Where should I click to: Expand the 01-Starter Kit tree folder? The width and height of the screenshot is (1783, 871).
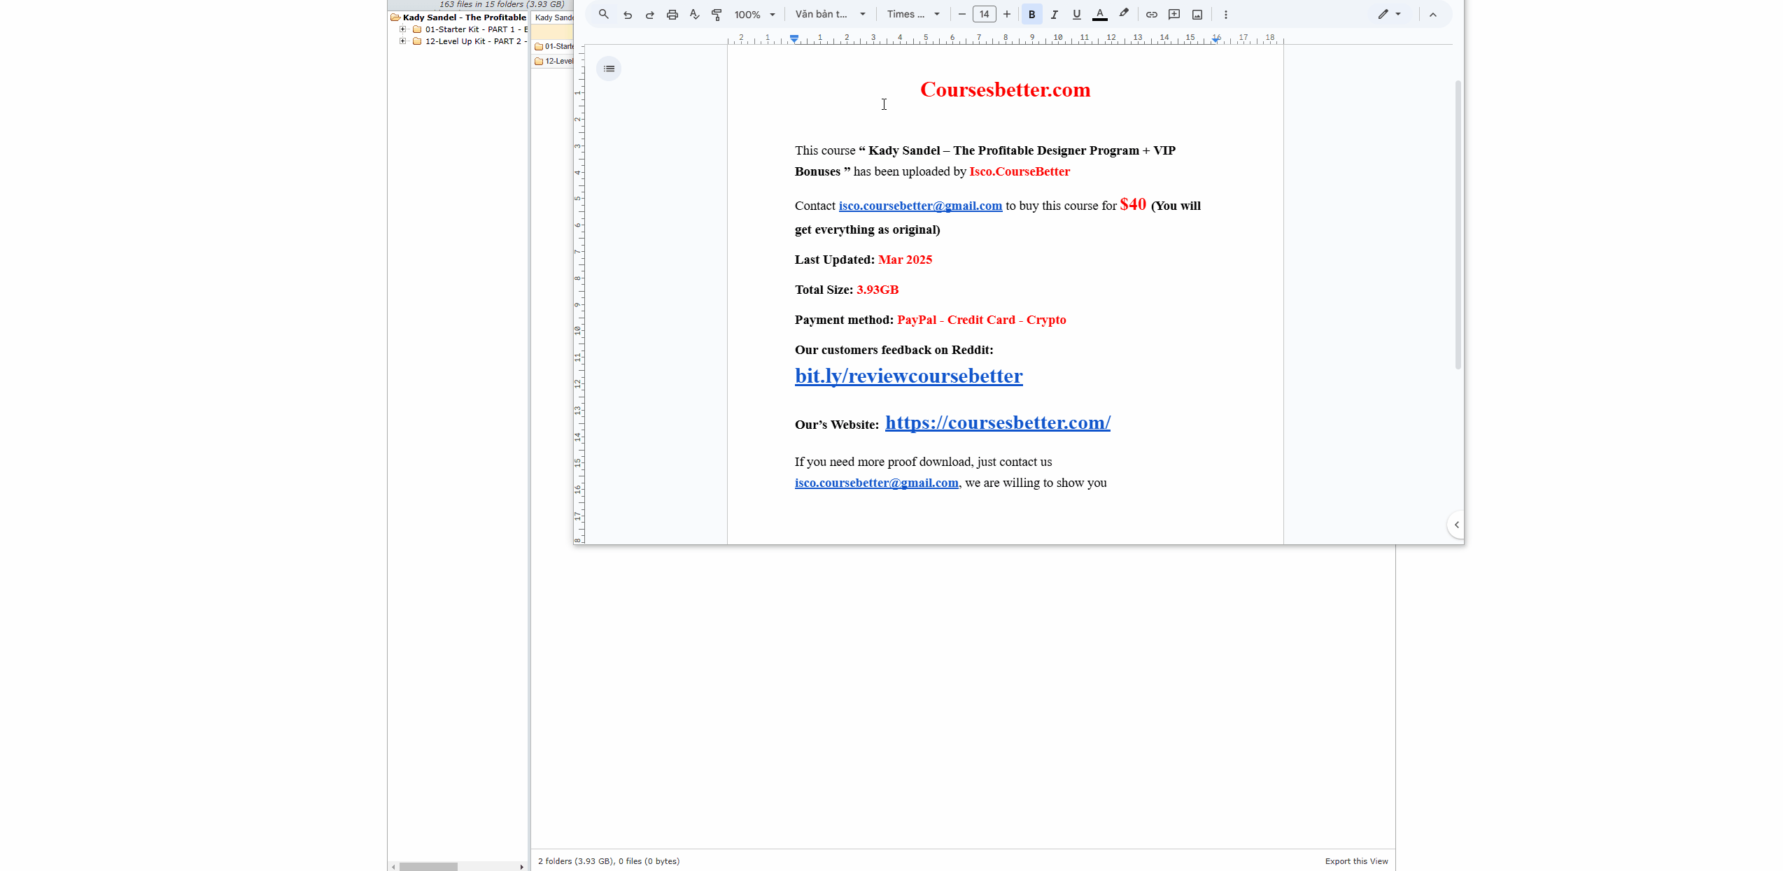(402, 29)
